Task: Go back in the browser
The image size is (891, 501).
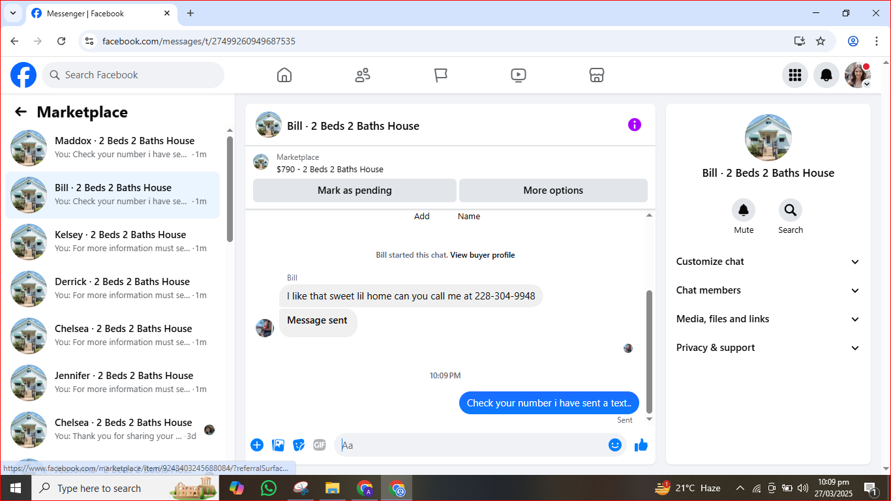Action: pyautogui.click(x=14, y=41)
